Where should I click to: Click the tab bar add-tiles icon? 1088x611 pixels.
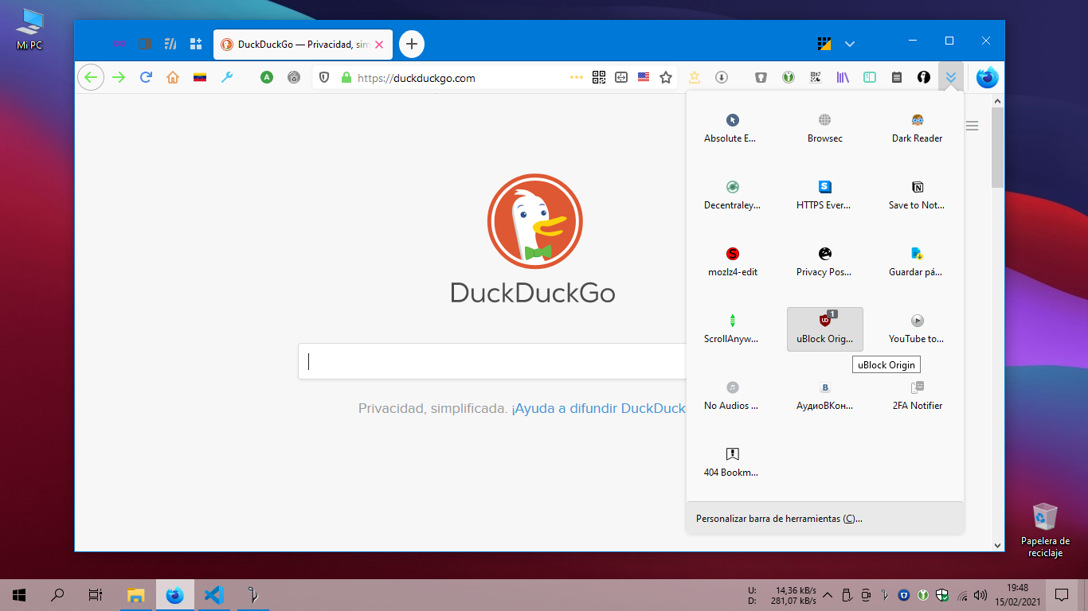[x=195, y=44]
